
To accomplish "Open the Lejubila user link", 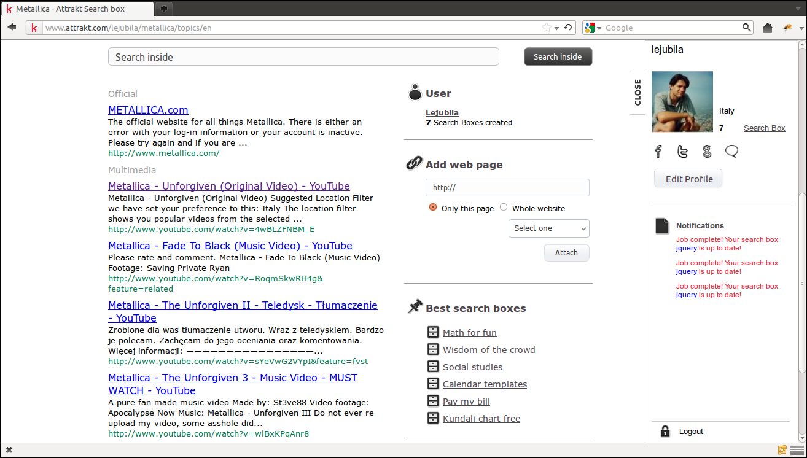I will (x=442, y=112).
